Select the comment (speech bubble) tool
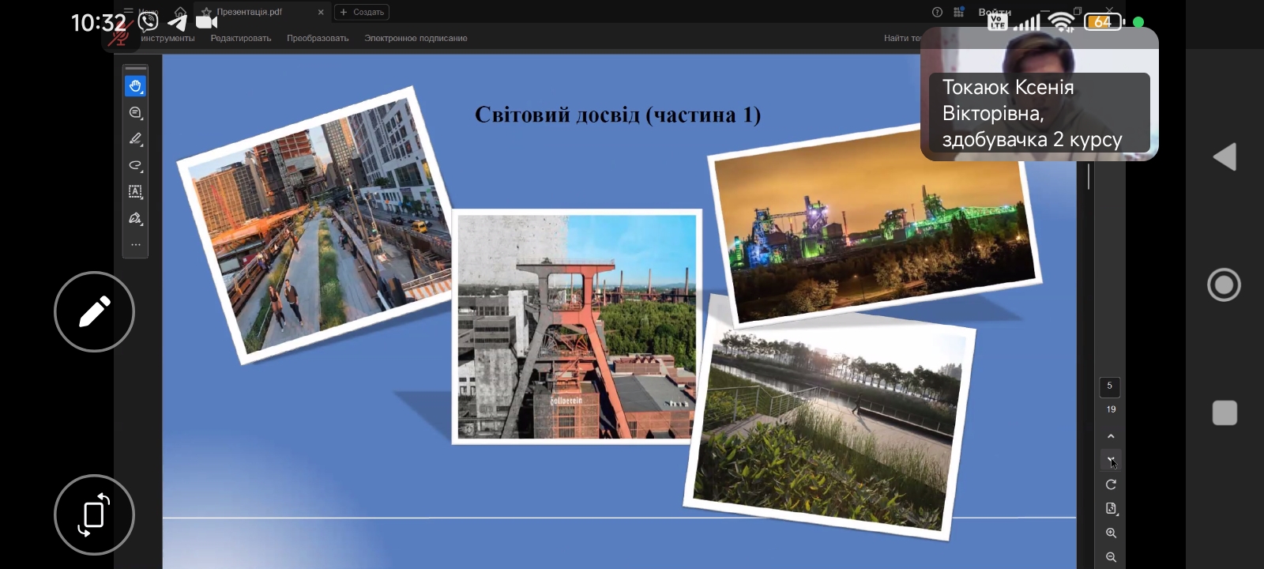1264x569 pixels. click(135, 113)
